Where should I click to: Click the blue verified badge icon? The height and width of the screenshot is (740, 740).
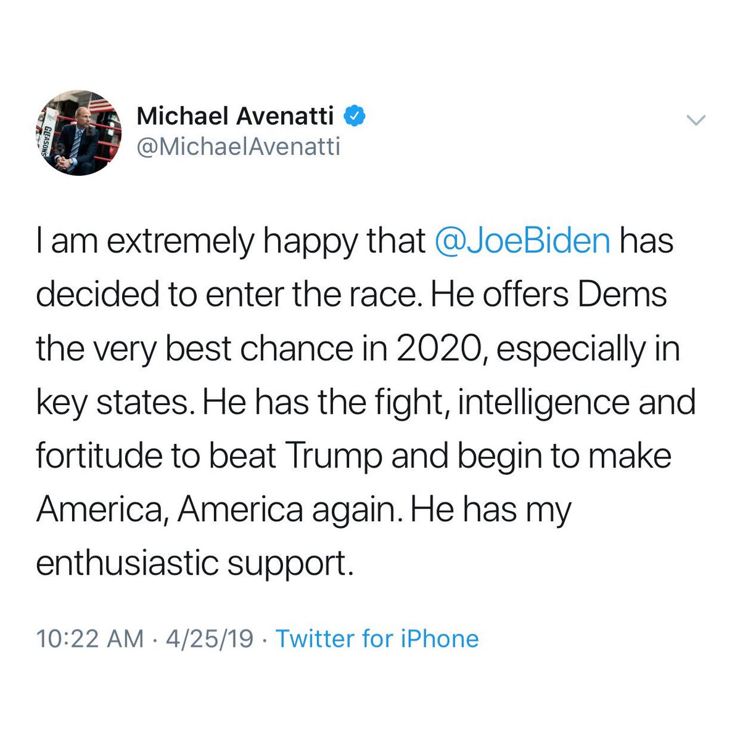click(355, 115)
